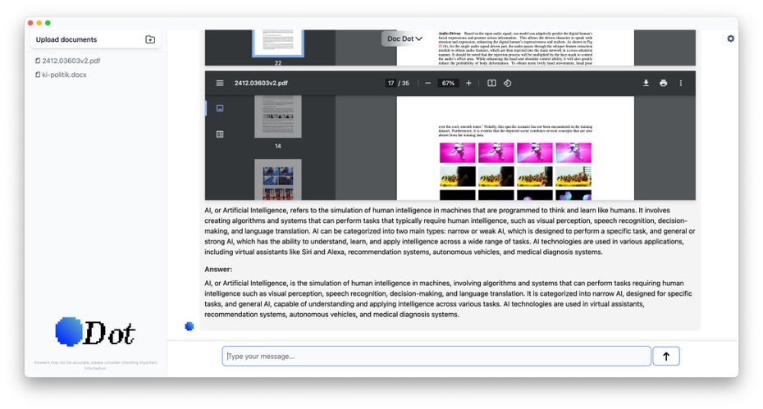Image resolution: width=763 pixels, height=409 pixels.
Task: Click the upload folder icon
Action: (x=150, y=39)
